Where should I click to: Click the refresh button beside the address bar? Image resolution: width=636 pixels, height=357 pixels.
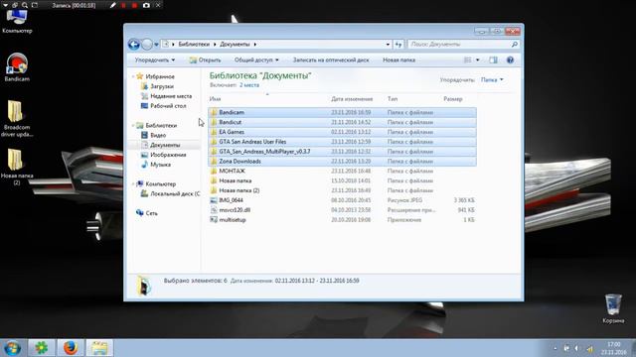click(398, 44)
